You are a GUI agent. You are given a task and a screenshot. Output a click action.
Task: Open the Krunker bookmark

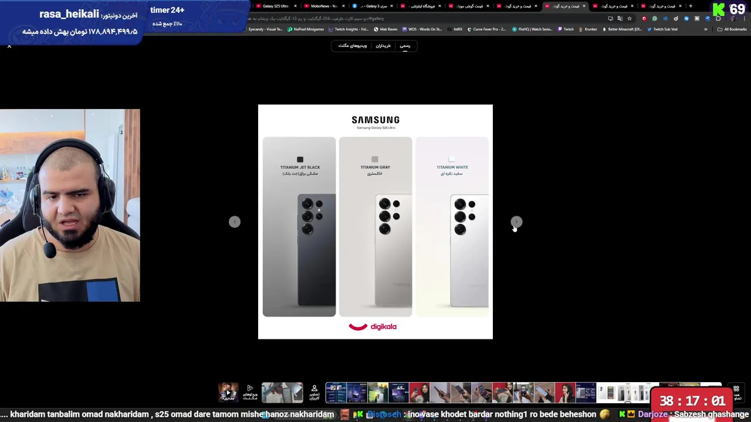click(588, 29)
